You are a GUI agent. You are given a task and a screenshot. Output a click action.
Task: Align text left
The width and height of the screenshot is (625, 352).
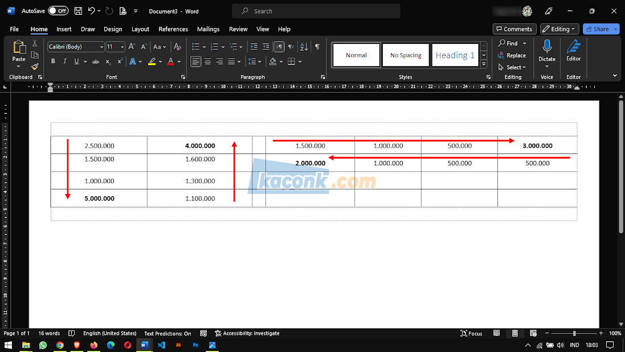[x=196, y=62]
